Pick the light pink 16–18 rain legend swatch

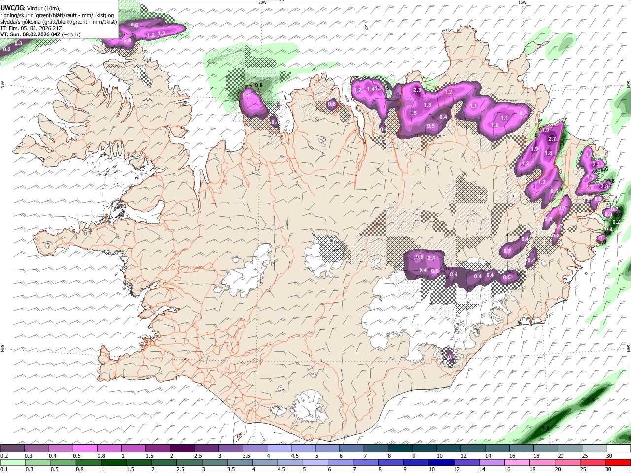tap(517, 462)
